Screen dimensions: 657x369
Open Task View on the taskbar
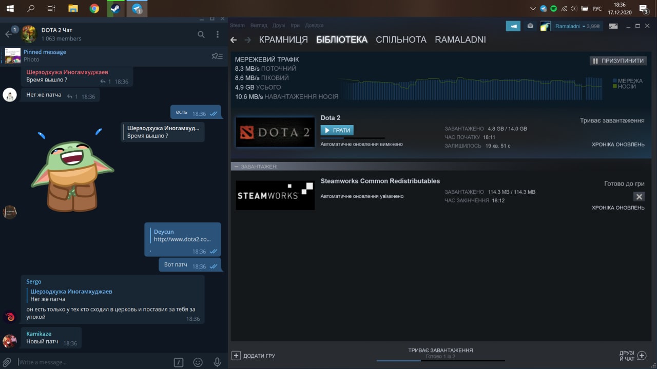pos(51,8)
